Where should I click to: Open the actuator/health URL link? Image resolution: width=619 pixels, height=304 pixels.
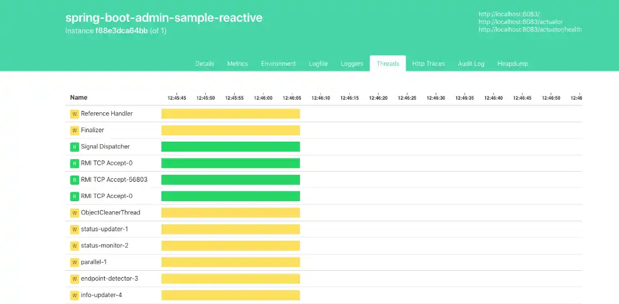(x=530, y=29)
